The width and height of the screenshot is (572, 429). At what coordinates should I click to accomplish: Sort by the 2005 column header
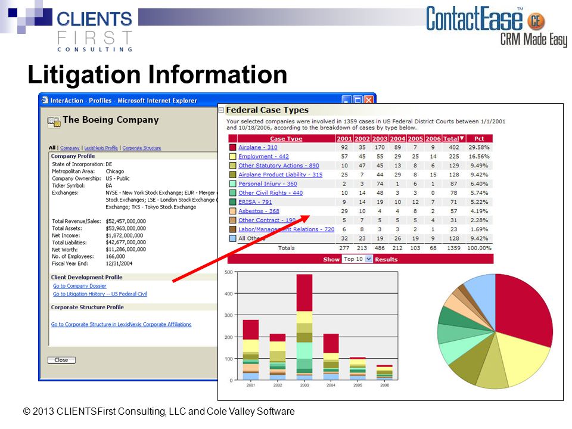point(415,139)
